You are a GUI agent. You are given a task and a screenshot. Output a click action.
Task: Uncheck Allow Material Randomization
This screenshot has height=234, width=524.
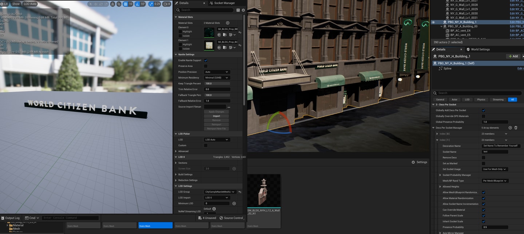pos(483,198)
